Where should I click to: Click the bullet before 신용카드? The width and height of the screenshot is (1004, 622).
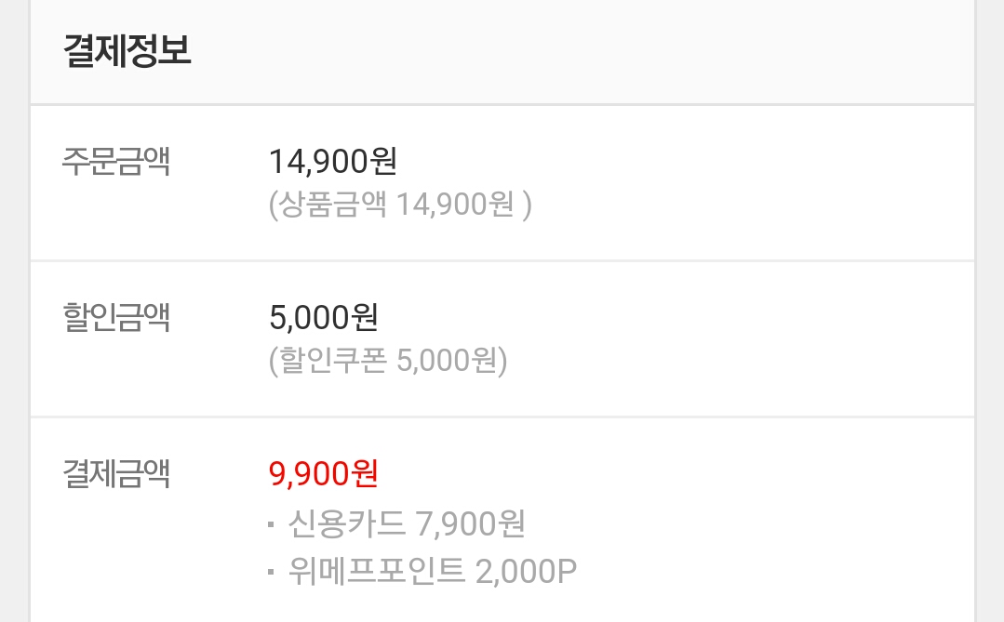tap(271, 525)
